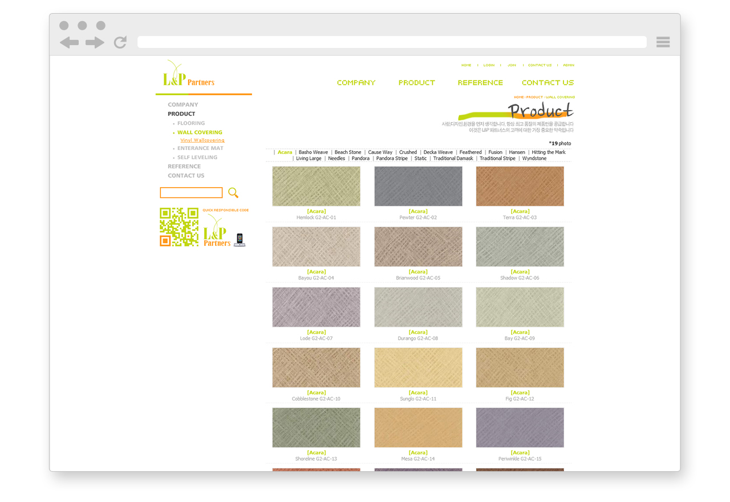Open the JOIN link
This screenshot has width=730, height=502.
[x=512, y=65]
